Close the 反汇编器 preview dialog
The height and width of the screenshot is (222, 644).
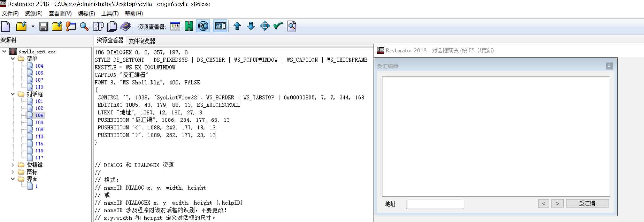coord(609,66)
